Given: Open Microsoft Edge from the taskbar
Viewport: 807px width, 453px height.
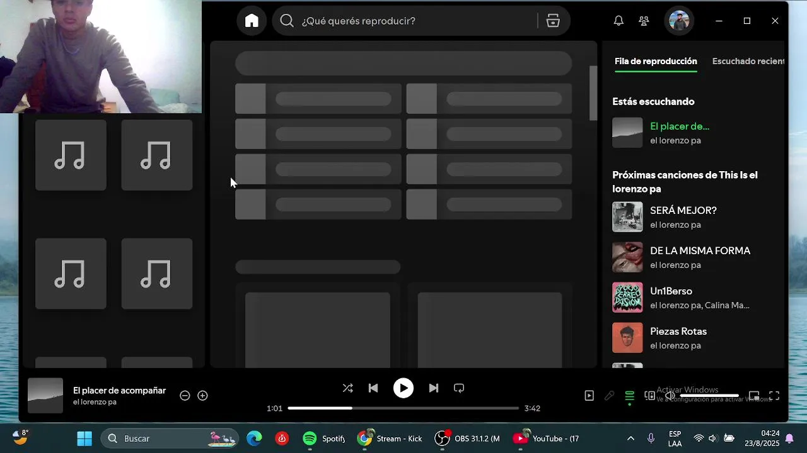Looking at the screenshot, I should (254, 439).
